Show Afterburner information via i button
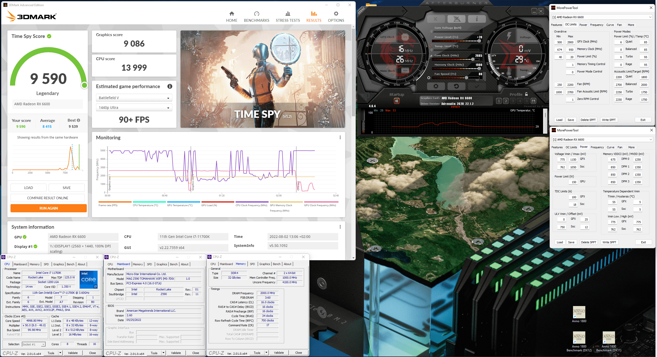657x357 pixels. 476,19
